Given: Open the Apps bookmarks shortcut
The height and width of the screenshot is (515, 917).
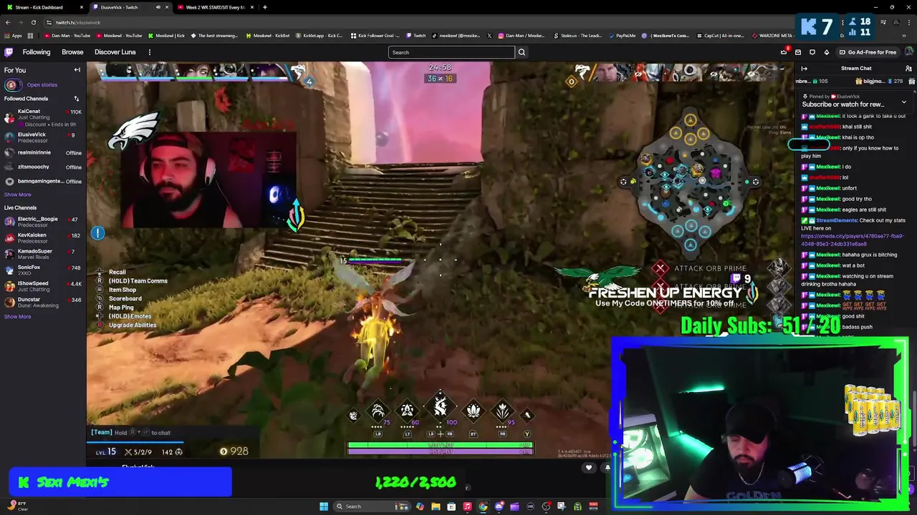Looking at the screenshot, I should (13, 36).
